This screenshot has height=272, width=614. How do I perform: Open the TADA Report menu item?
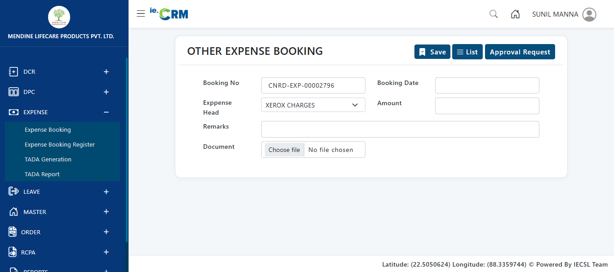coord(42,174)
